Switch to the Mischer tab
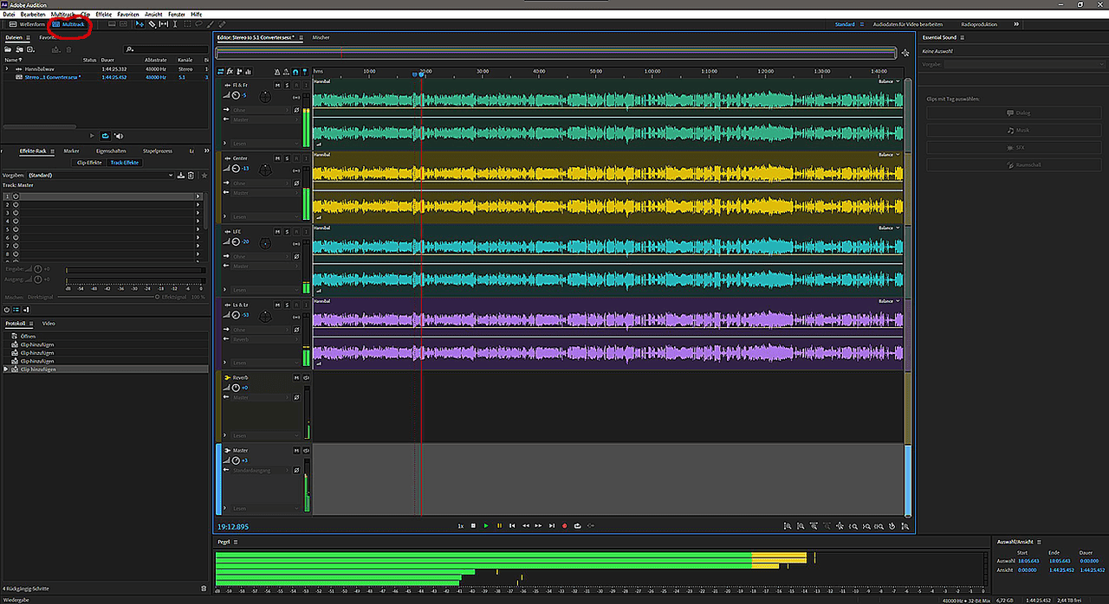The image size is (1109, 604). [321, 37]
